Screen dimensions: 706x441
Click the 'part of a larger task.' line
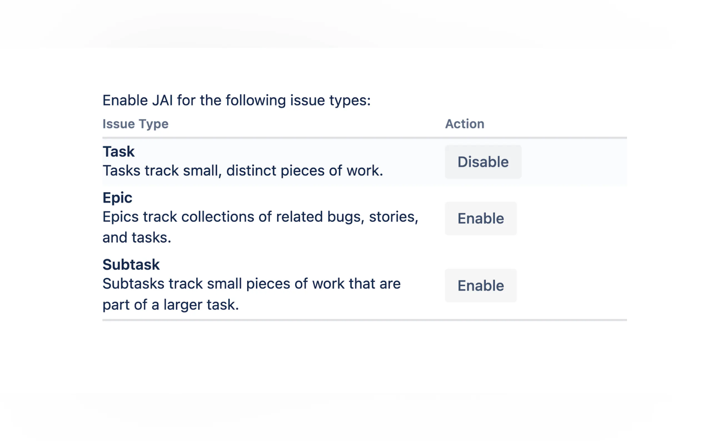click(170, 305)
